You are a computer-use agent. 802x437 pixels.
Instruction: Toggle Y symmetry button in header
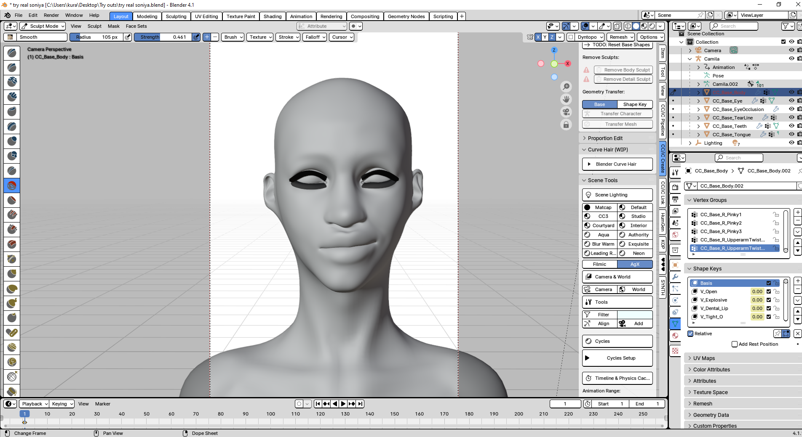[545, 37]
